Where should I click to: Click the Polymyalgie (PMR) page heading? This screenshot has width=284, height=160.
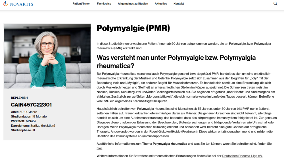point(133,28)
